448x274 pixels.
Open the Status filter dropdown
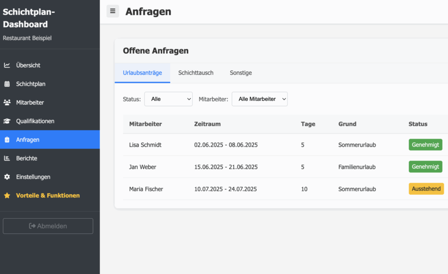pyautogui.click(x=168, y=99)
